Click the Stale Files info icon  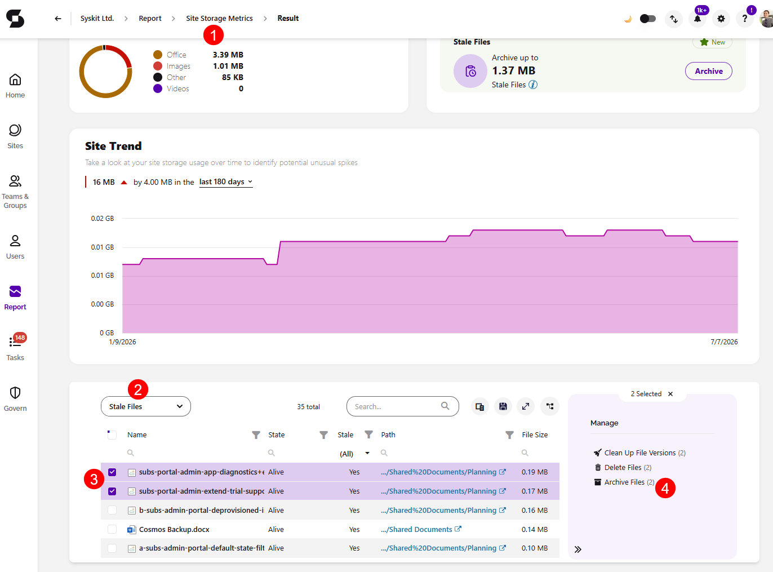click(533, 85)
